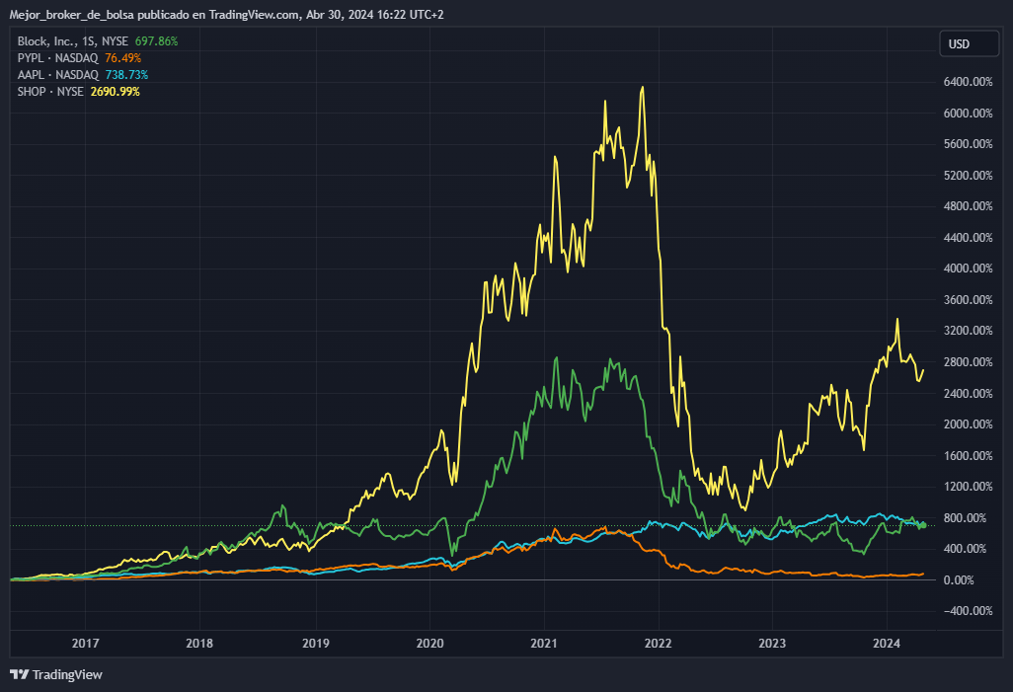
Task: Click the TradingView logo icon
Action: tap(20, 674)
